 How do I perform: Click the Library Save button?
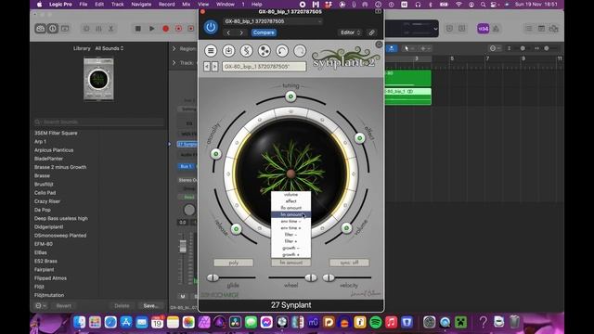click(150, 305)
